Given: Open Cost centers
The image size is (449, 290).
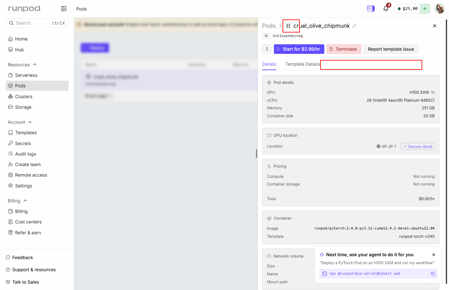Looking at the screenshot, I should [37, 222].
